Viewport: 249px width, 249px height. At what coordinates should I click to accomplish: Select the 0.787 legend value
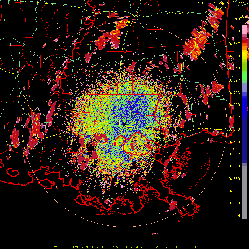click(234, 80)
